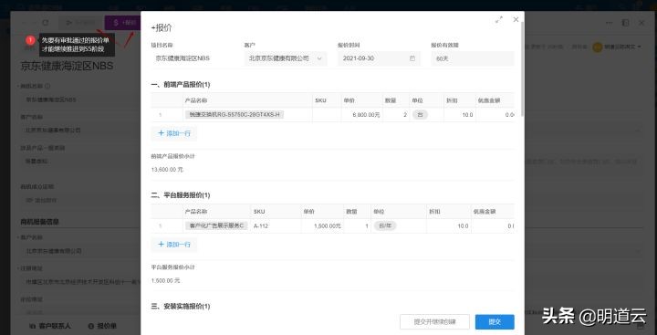Click info icon beside 商机名称 label
Screen dimensions: 657x335
tap(47, 86)
